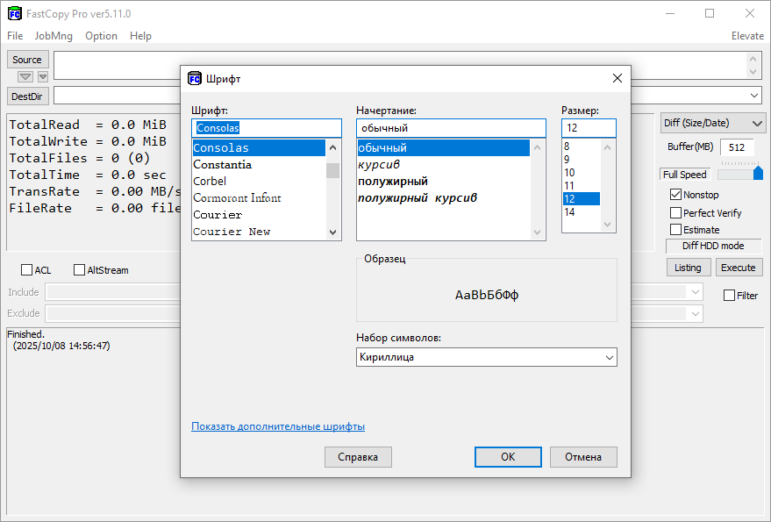Screen dimensions: 771x522
Task: Close the Шрифт font dialog
Action: (x=617, y=78)
